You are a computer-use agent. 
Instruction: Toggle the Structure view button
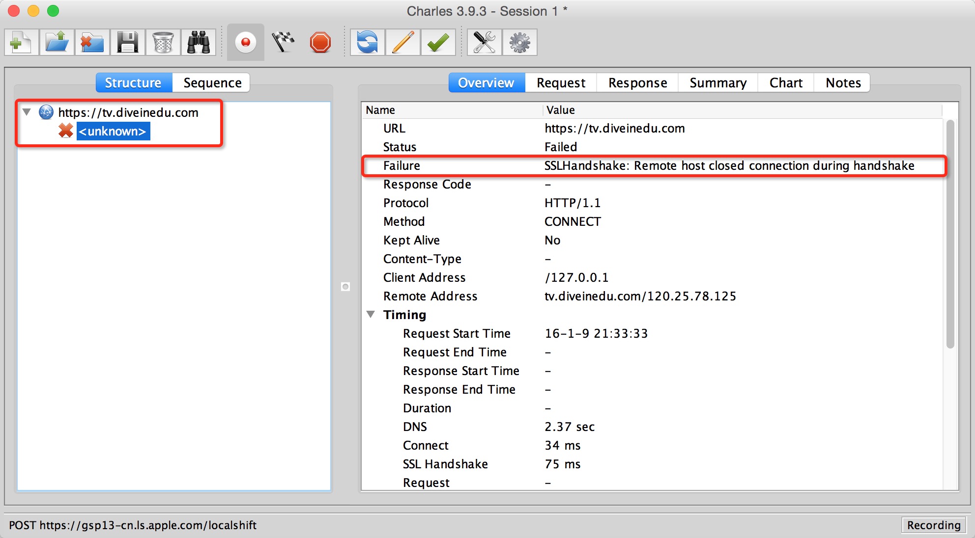pyautogui.click(x=133, y=82)
